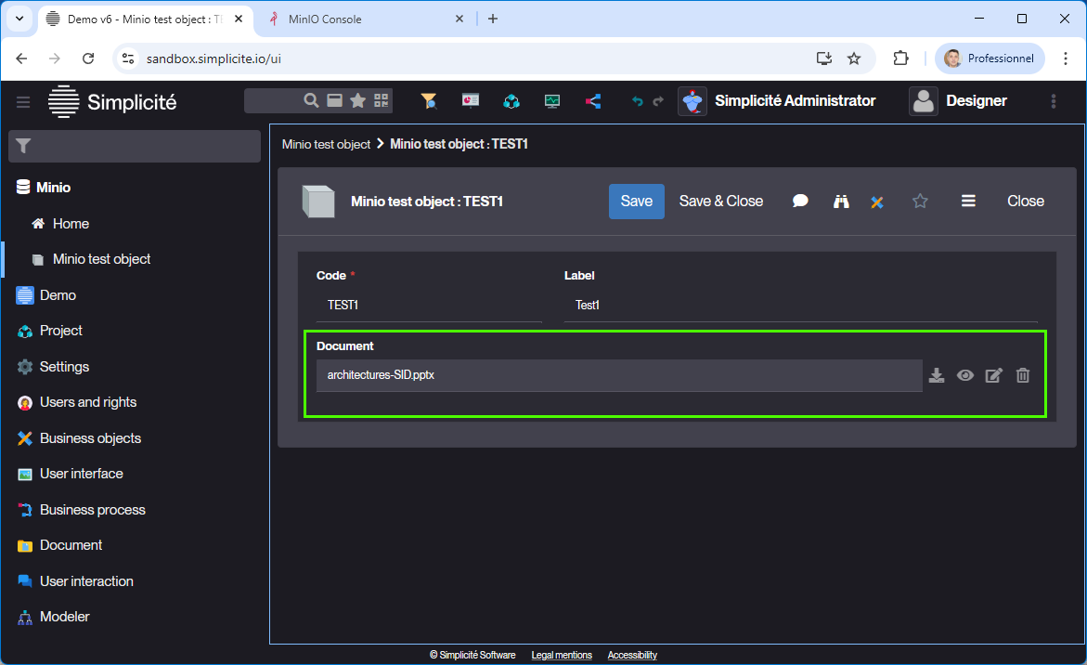The width and height of the screenshot is (1087, 665).
Task: Open the share icon in top toolbar
Action: coord(594,101)
